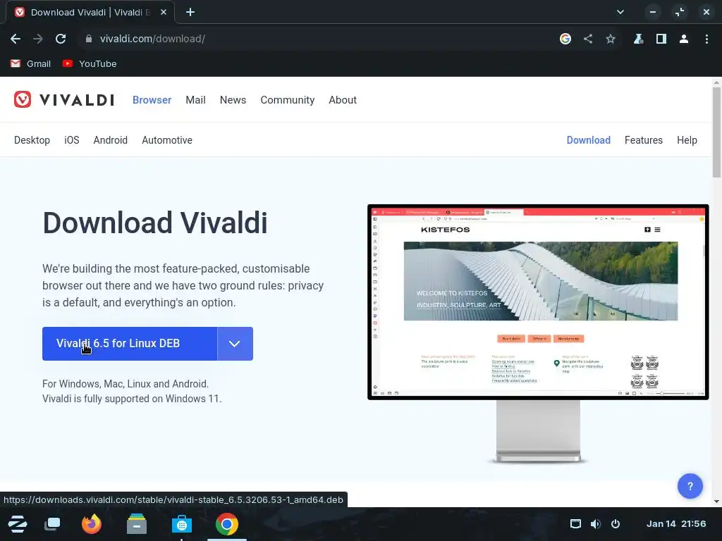Reload the Vivaldi download page
This screenshot has width=722, height=541.
61,39
